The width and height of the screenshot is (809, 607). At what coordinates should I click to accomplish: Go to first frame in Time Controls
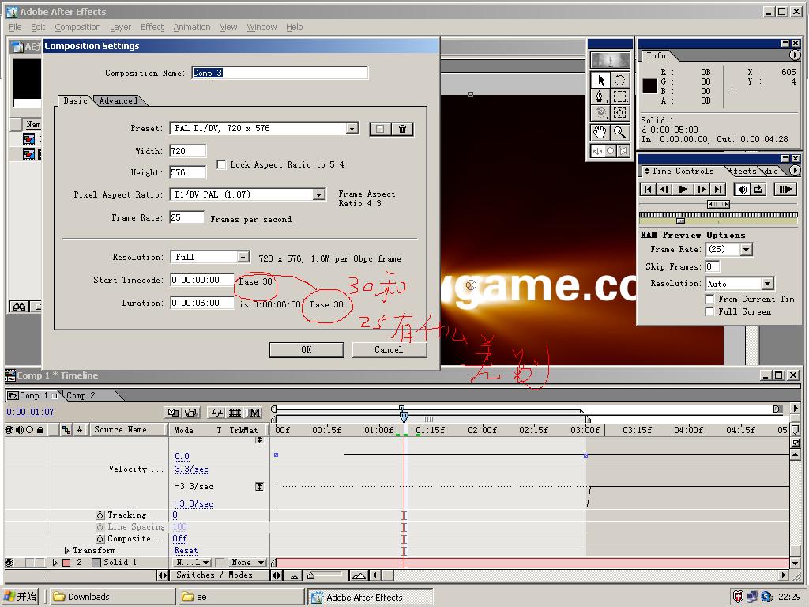(x=648, y=190)
